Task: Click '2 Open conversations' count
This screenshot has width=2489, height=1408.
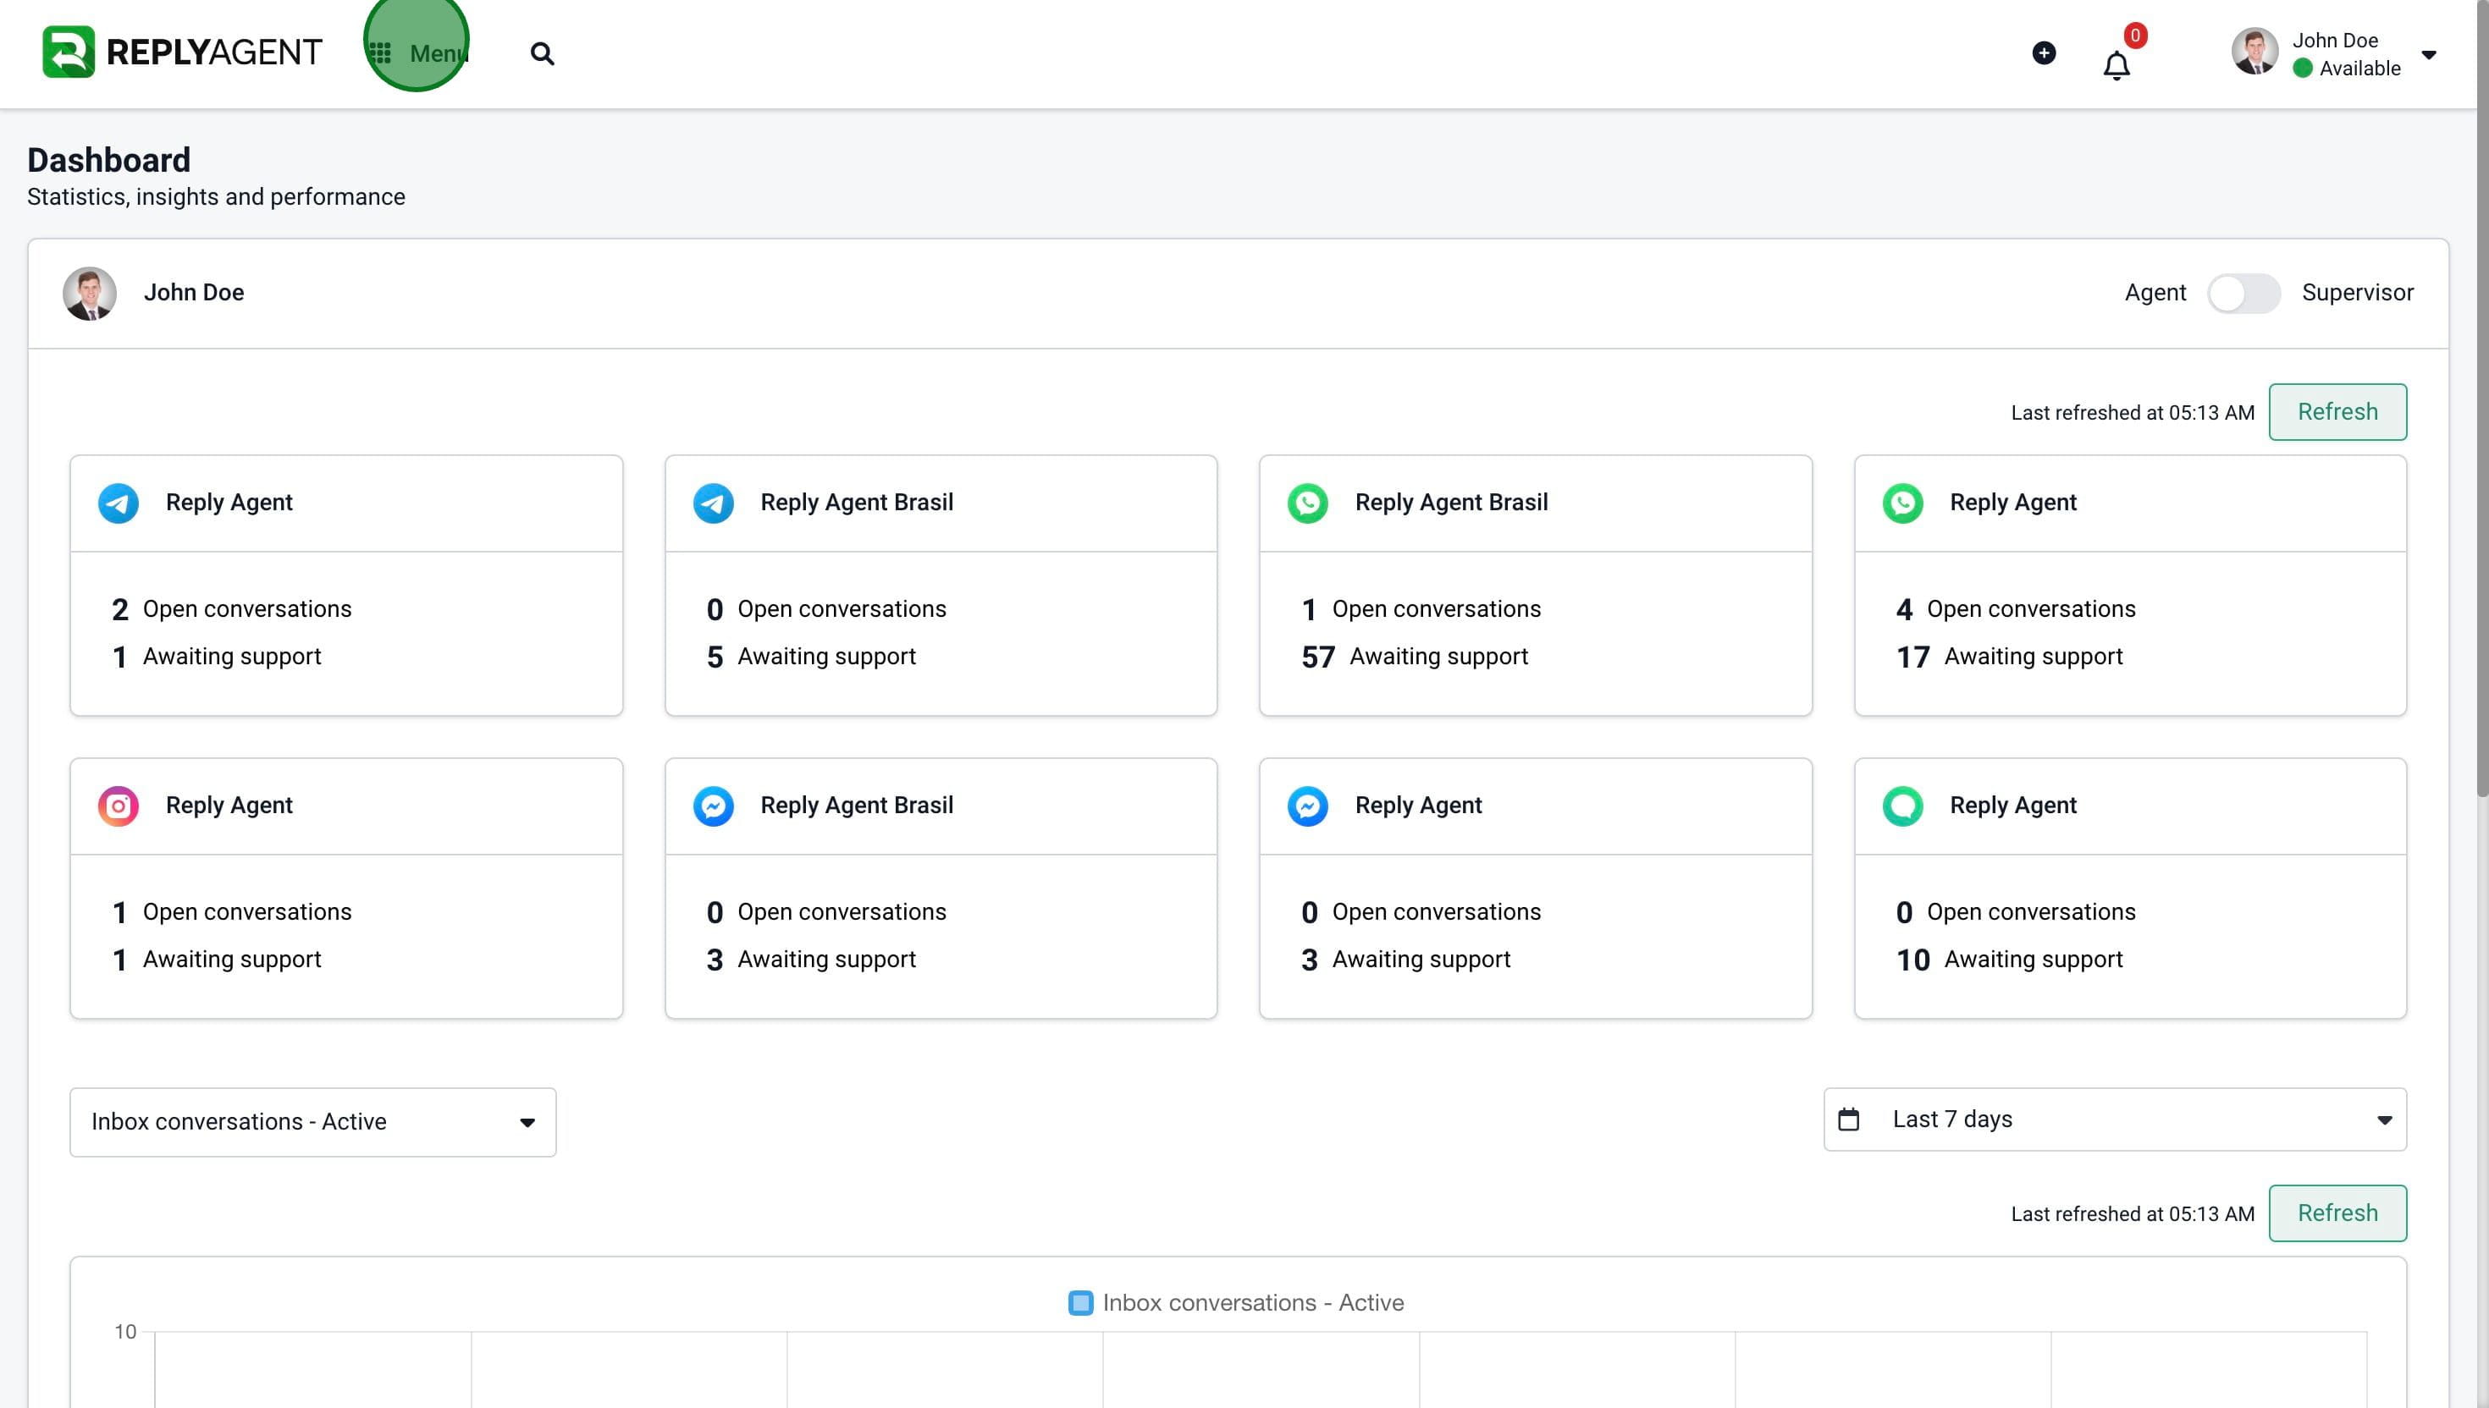Action: (x=231, y=609)
